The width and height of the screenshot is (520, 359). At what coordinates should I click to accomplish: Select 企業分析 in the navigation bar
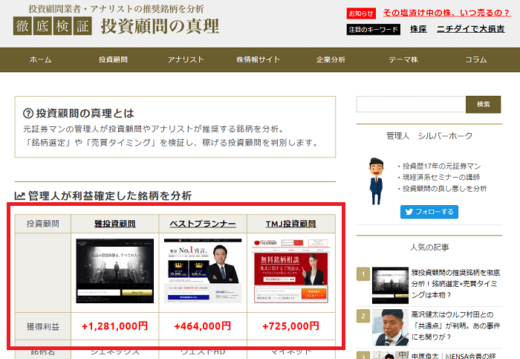(x=331, y=59)
